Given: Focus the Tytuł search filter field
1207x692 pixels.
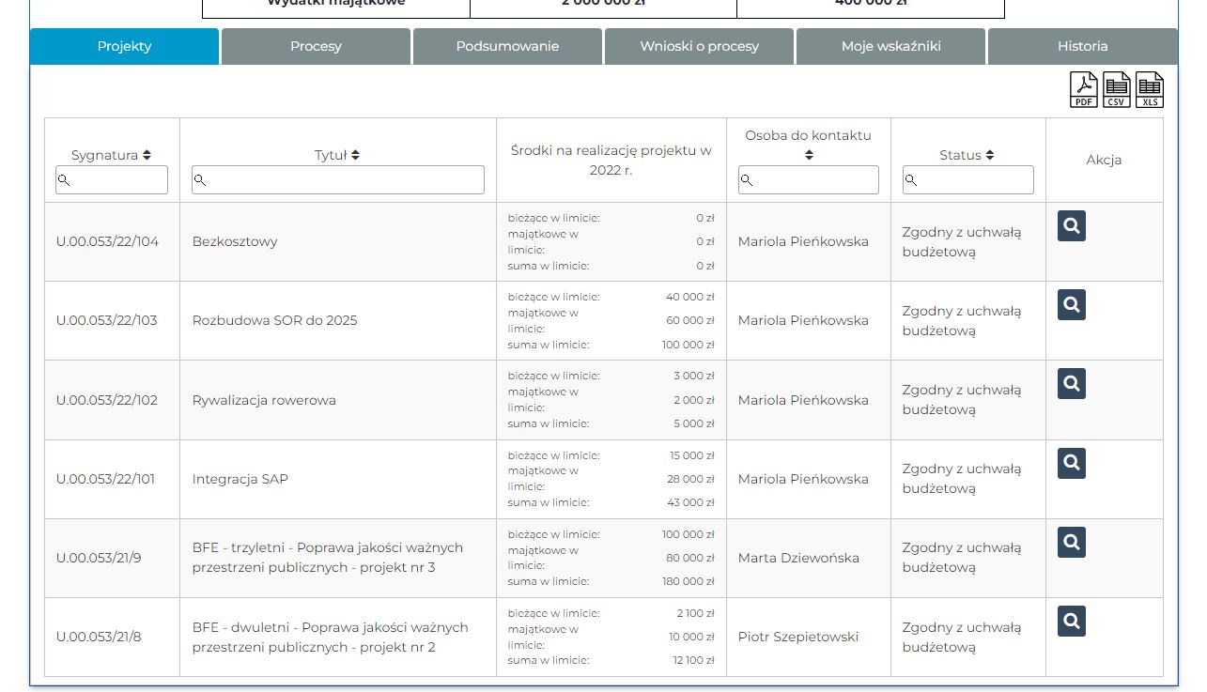Looking at the screenshot, I should (x=338, y=180).
